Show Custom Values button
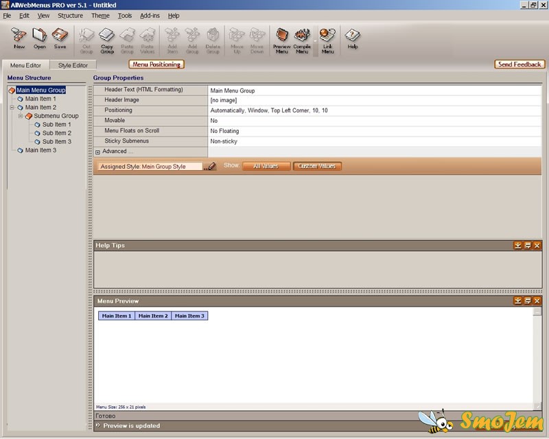Viewport: 549px width, 439px height. (x=317, y=166)
